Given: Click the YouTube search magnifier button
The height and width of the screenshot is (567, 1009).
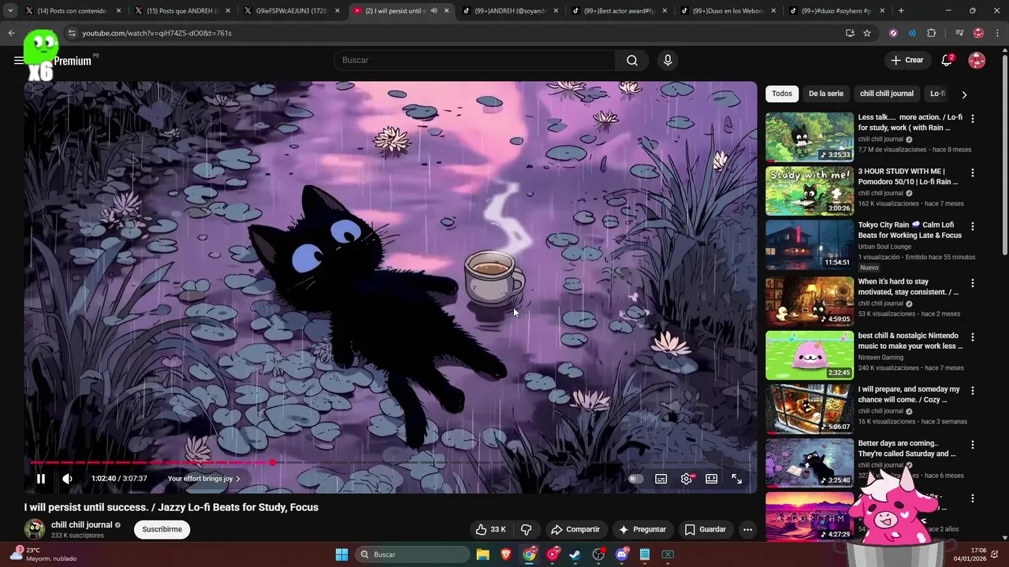Looking at the screenshot, I should point(632,60).
